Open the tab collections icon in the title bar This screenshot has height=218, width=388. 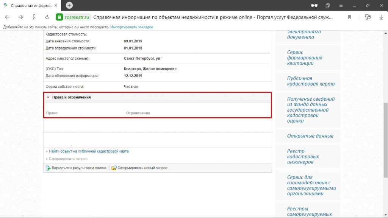pos(328,5)
